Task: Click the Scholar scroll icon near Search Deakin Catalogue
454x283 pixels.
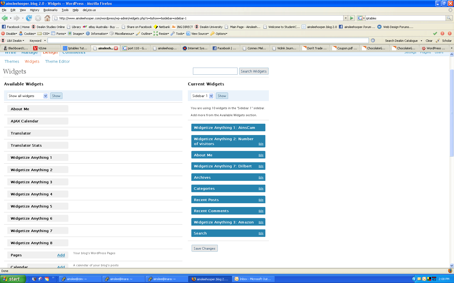Action: pyautogui.click(x=438, y=41)
